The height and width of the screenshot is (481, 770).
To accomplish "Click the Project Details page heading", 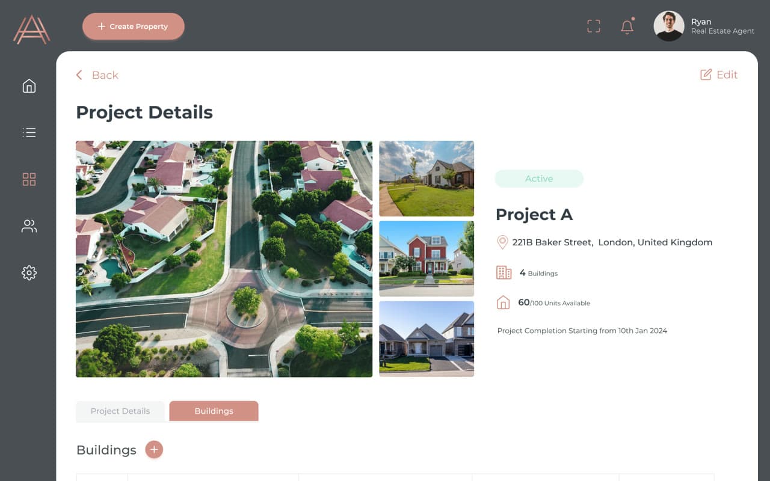I will point(144,112).
